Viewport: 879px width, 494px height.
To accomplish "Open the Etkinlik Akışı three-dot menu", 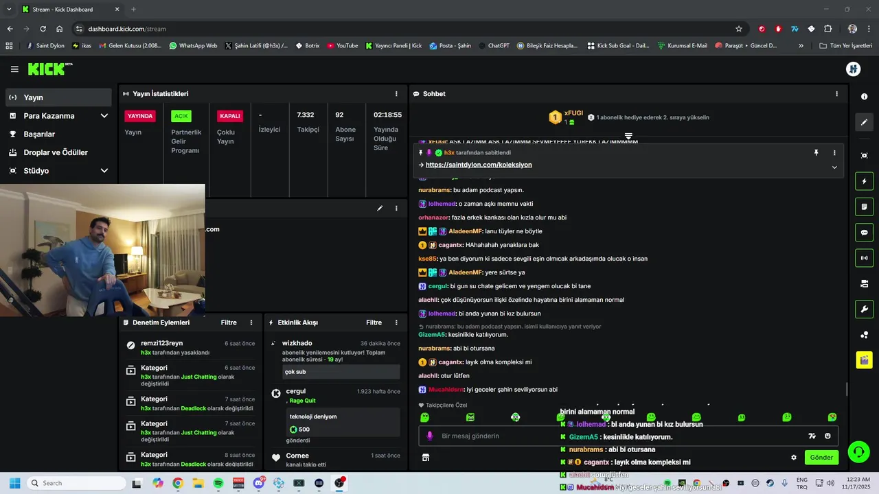I will tap(396, 322).
